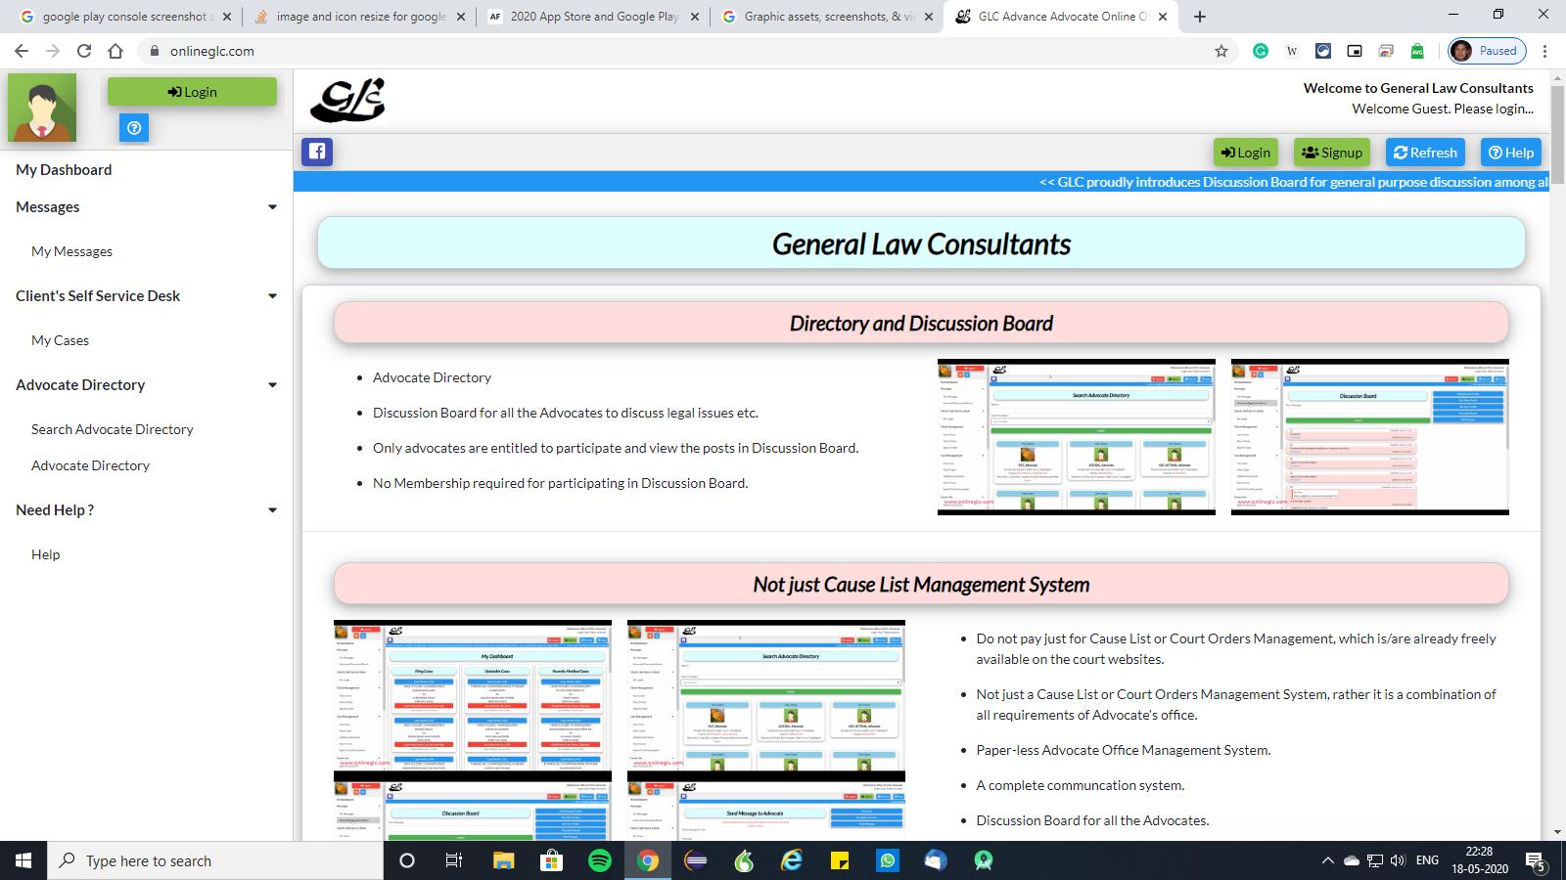Screen dimensions: 1566x880
Task: Open Microsoft Store from the taskbar
Action: click(552, 860)
